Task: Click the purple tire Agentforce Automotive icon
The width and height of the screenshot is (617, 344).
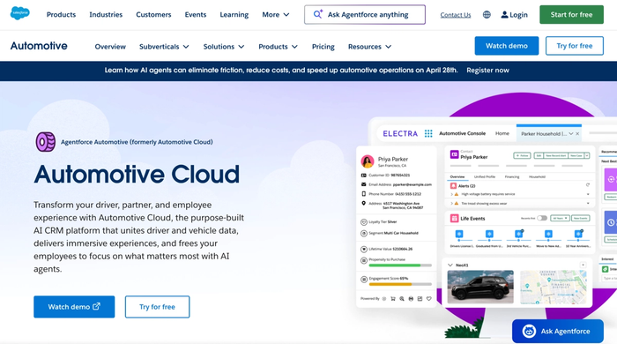Action: pos(46,142)
